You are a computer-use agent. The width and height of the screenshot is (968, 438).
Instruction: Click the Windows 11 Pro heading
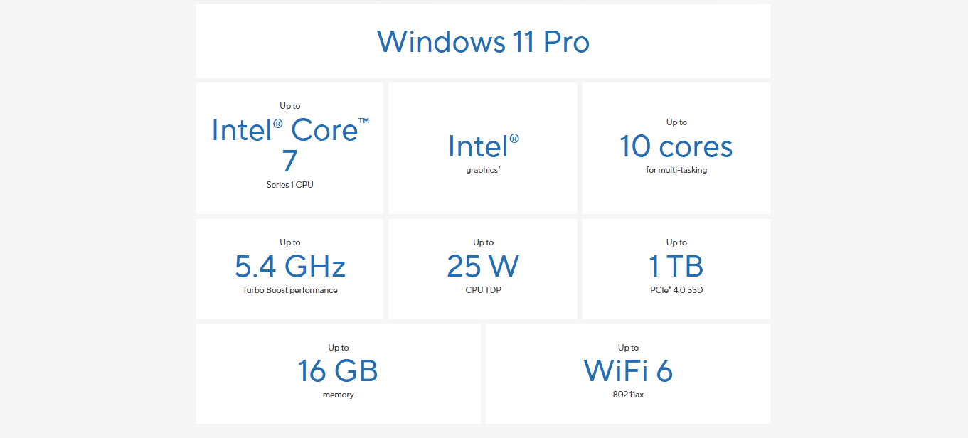pos(483,42)
